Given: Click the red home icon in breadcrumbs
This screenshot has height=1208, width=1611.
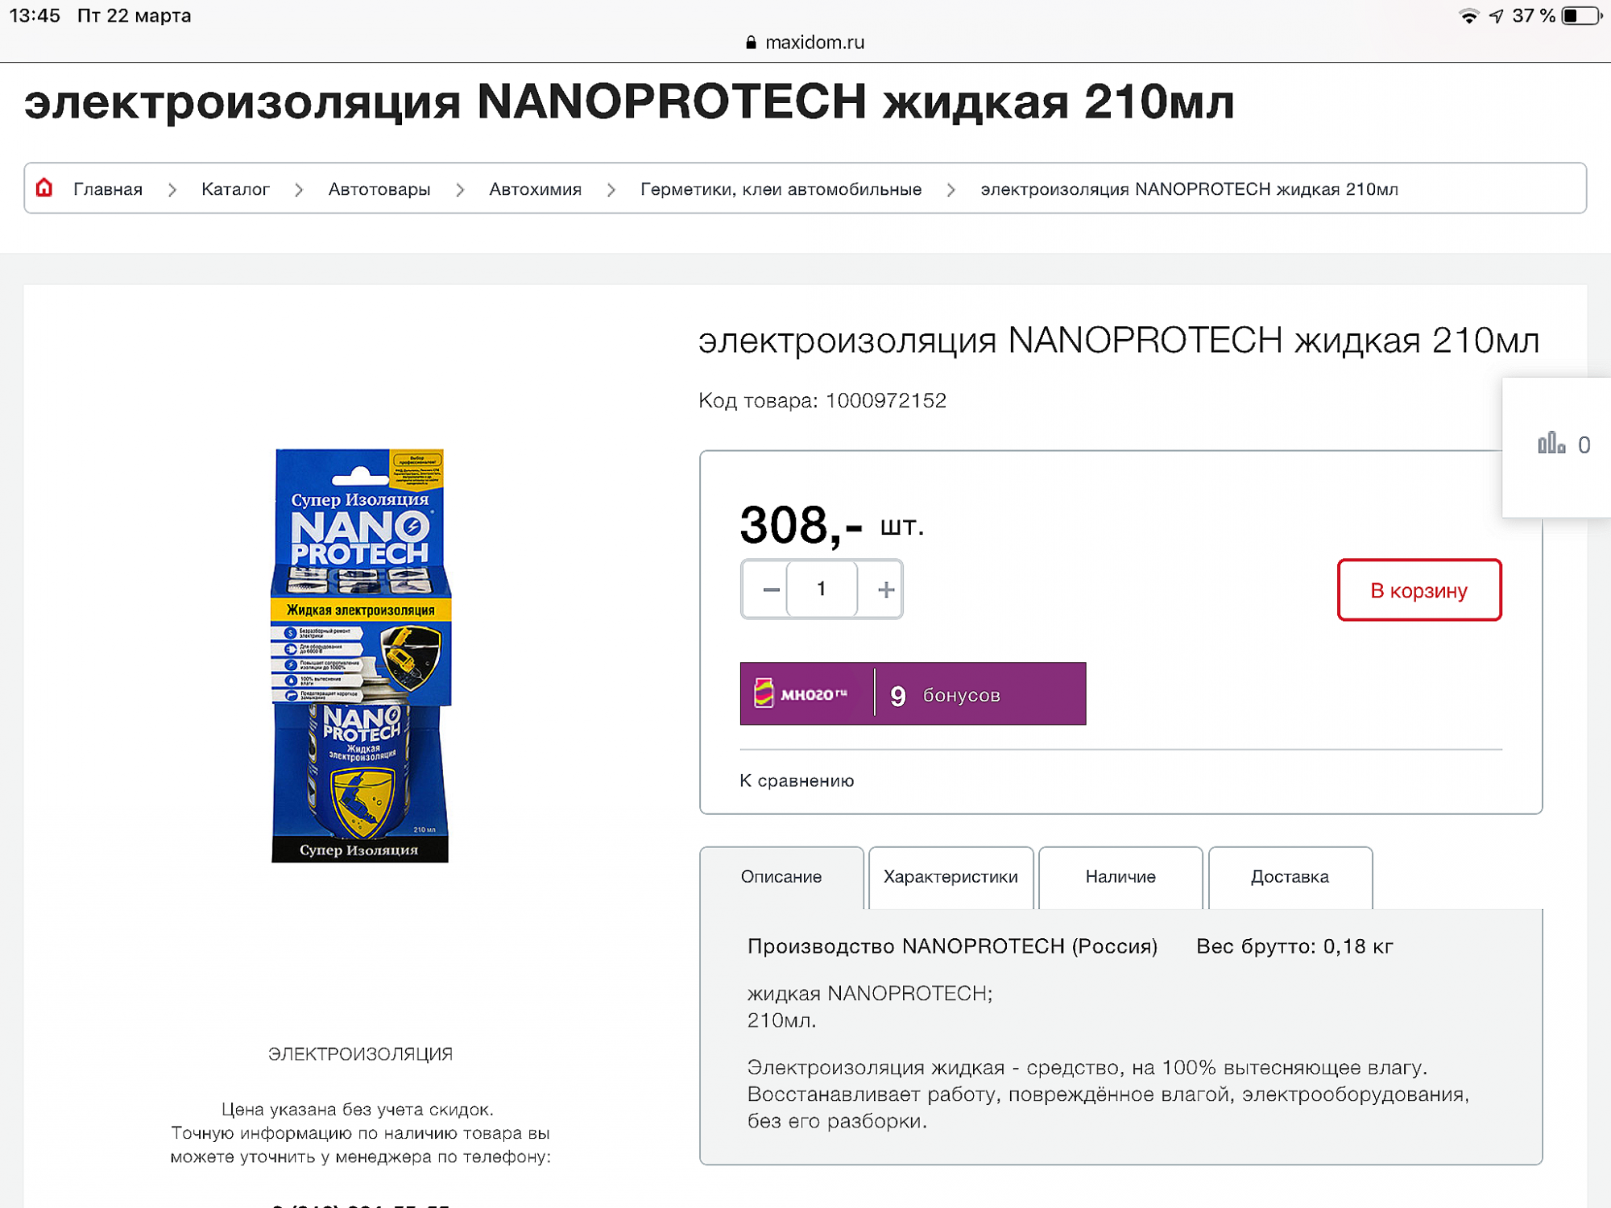Looking at the screenshot, I should [44, 188].
